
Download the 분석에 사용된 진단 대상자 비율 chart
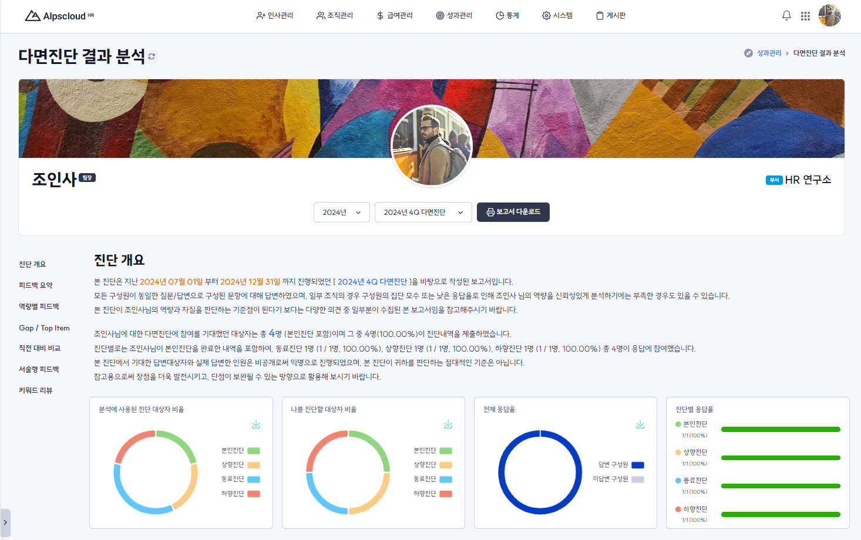tap(256, 424)
